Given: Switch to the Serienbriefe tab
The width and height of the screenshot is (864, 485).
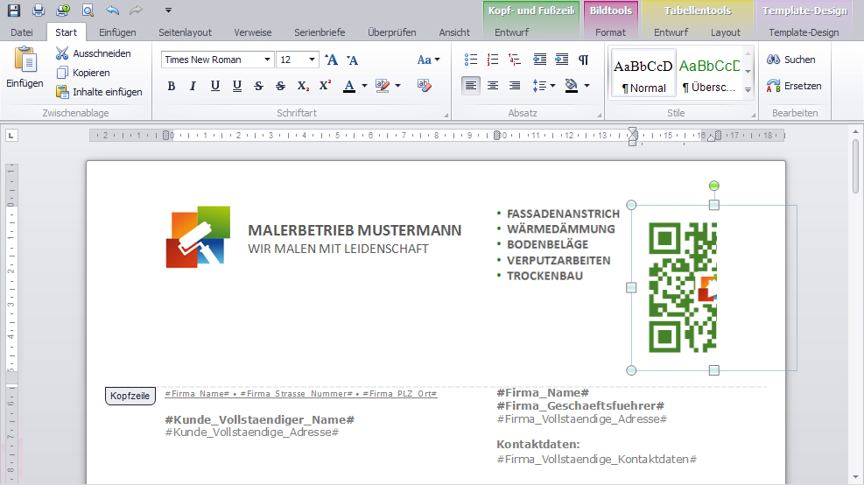Looking at the screenshot, I should point(320,32).
